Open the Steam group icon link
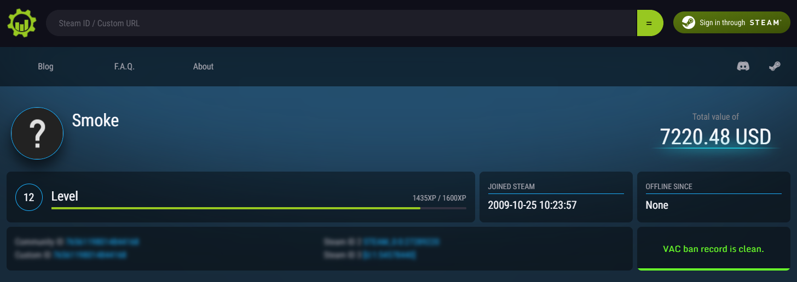The width and height of the screenshot is (797, 282). (x=775, y=66)
